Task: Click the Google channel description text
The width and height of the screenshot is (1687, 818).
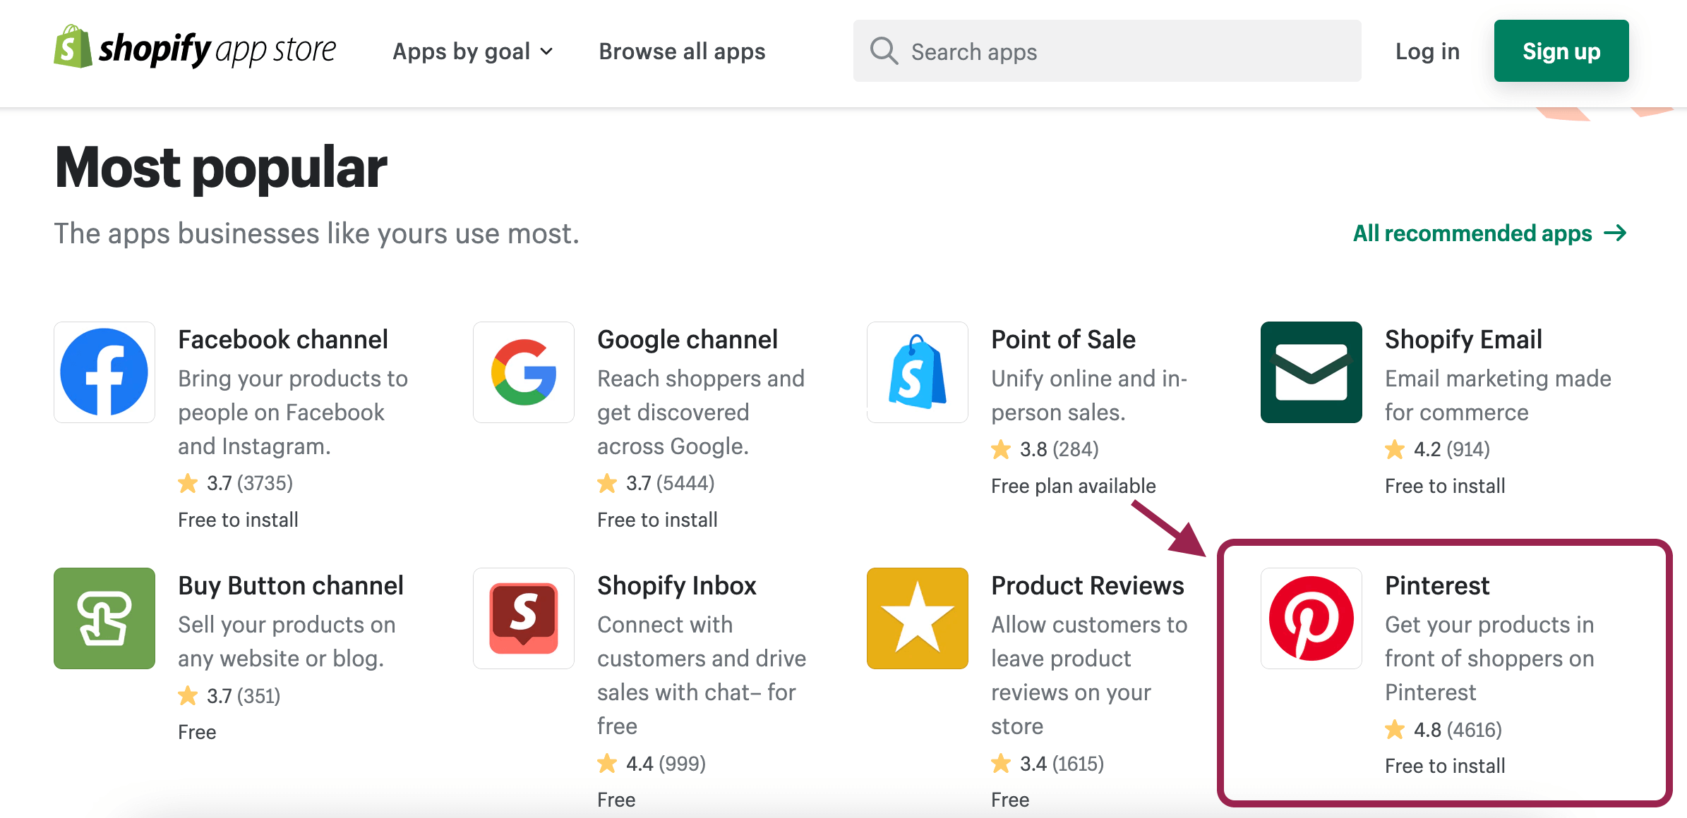Action: coord(701,413)
